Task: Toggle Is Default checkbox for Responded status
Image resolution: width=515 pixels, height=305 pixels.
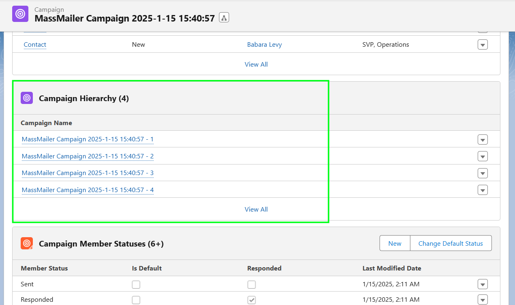Action: click(136, 300)
